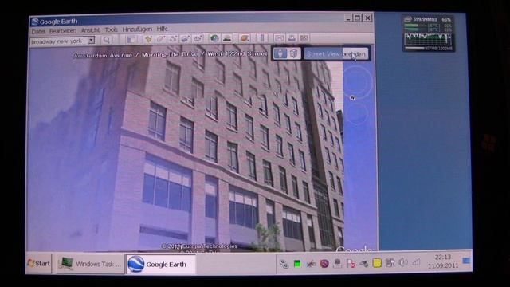Click the View in Google Maps icon
The image size is (510, 287).
[304, 38]
